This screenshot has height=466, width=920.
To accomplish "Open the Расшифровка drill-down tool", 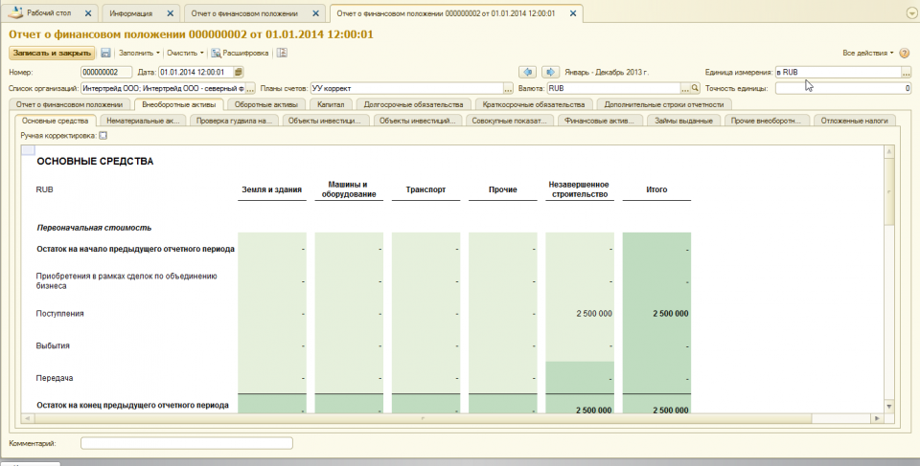I will tap(238, 54).
